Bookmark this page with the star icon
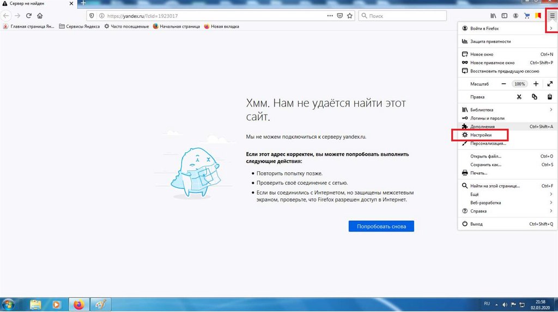The width and height of the screenshot is (558, 312). pos(350,16)
